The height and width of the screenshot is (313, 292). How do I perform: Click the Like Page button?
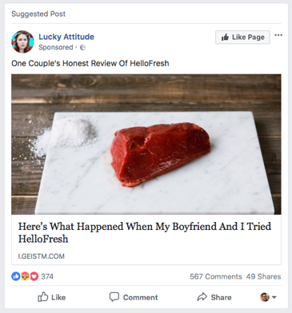click(x=242, y=37)
